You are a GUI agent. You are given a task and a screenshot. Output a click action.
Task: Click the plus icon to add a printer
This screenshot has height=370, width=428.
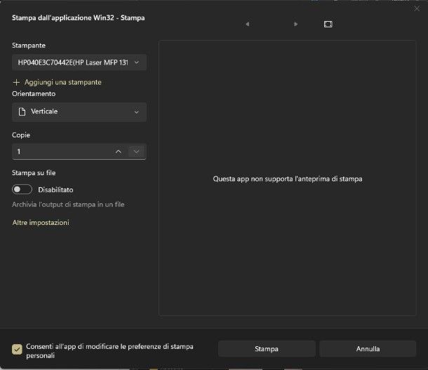click(17, 82)
